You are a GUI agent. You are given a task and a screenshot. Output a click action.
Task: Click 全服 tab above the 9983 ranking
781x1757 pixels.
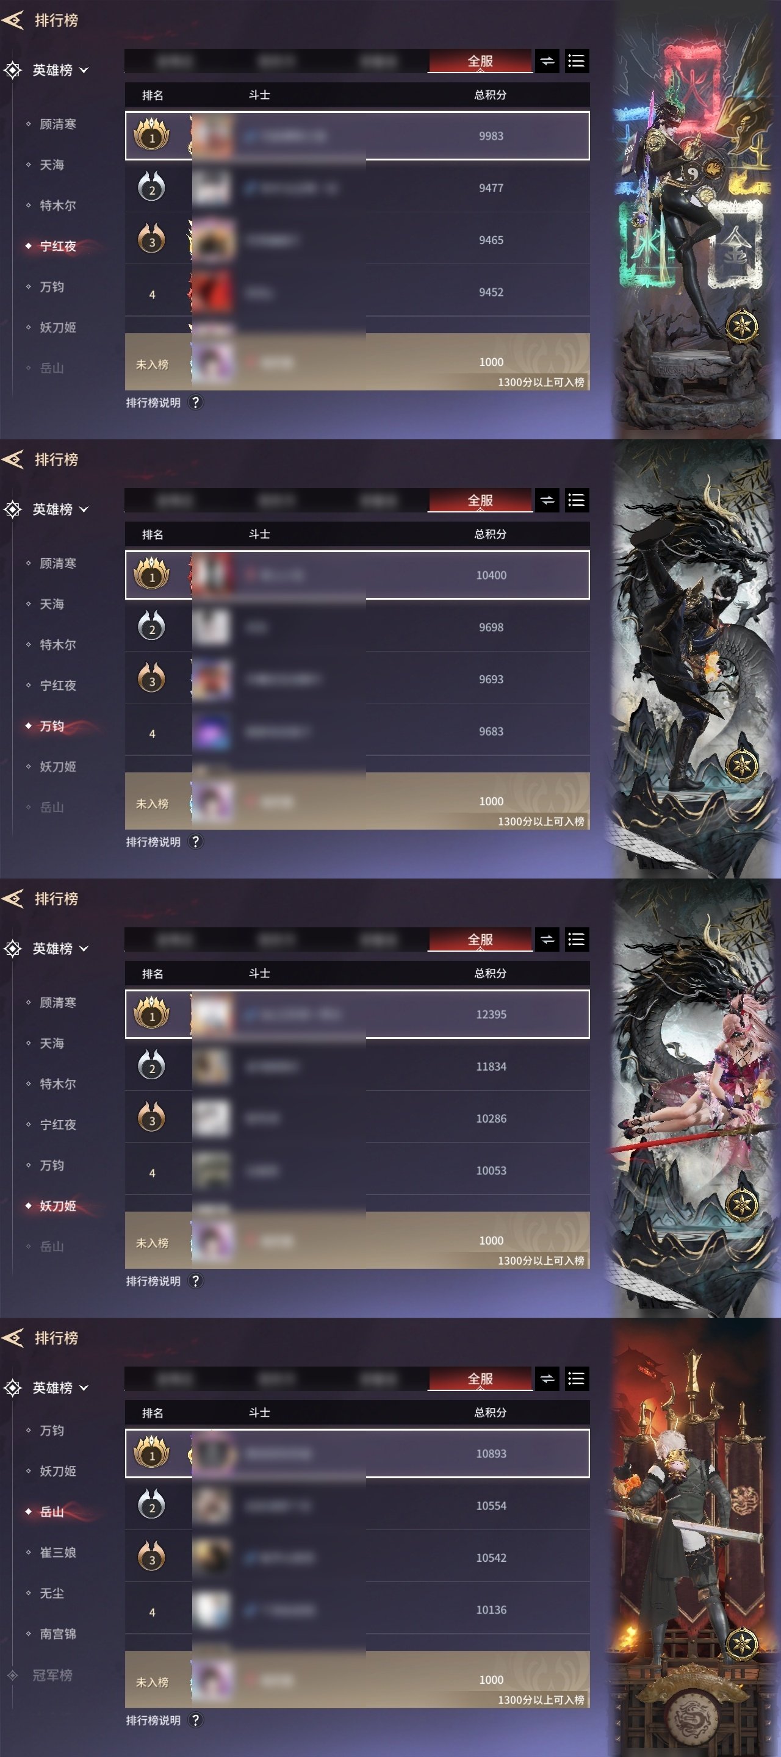(x=480, y=62)
